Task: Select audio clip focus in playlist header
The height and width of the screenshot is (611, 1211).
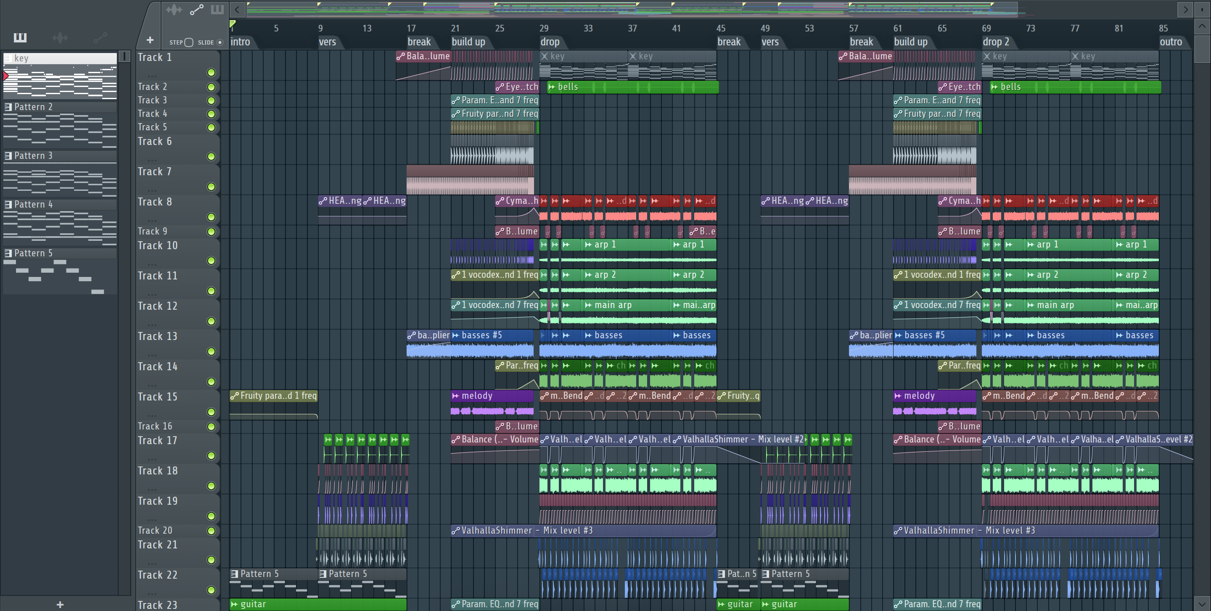Action: coord(174,9)
